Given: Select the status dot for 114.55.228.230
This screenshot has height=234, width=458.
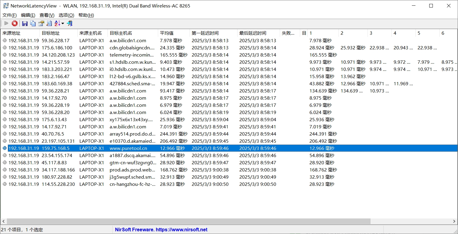Looking at the screenshot, I should click(x=5, y=184).
